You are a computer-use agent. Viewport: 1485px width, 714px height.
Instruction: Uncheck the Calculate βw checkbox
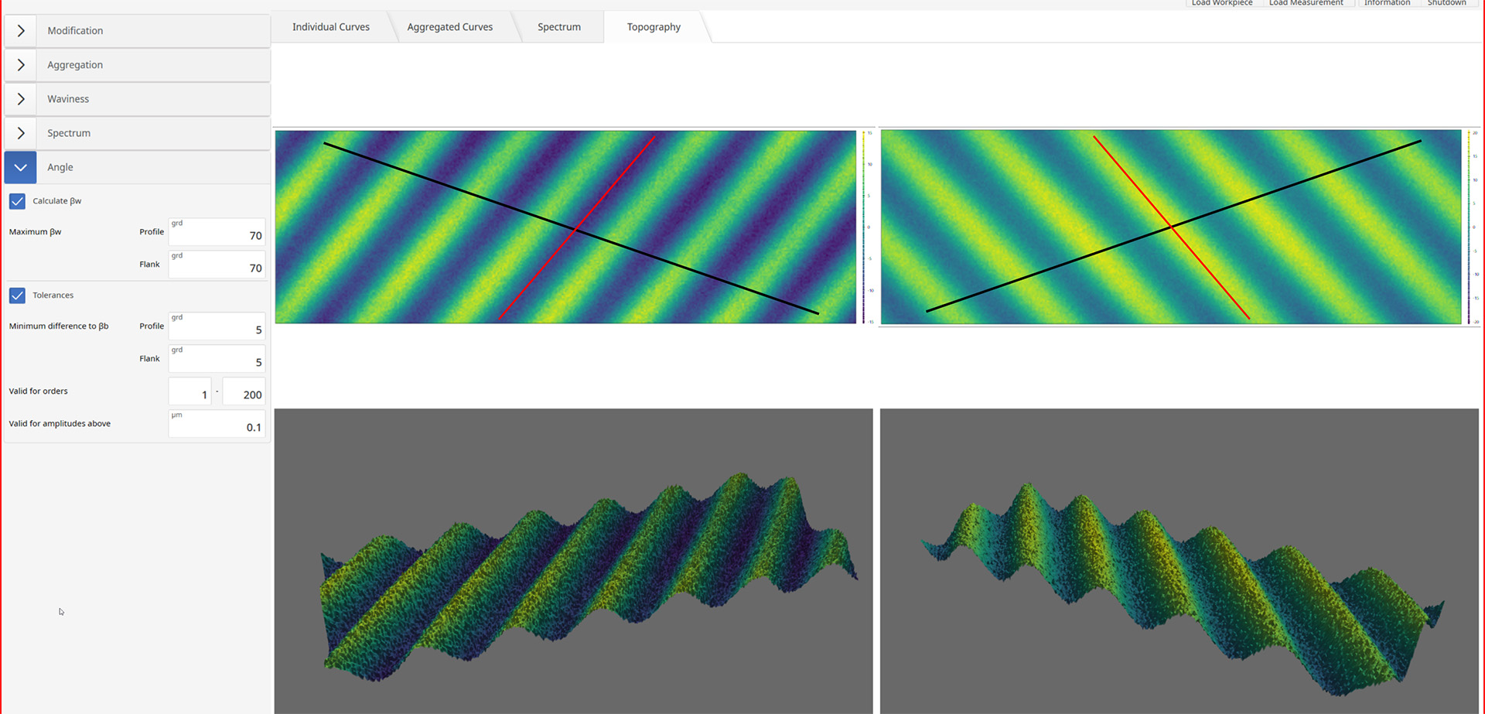click(x=17, y=201)
